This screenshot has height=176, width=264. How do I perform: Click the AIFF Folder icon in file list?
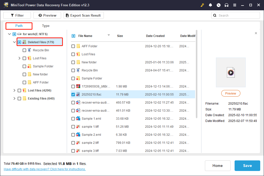(78, 46)
